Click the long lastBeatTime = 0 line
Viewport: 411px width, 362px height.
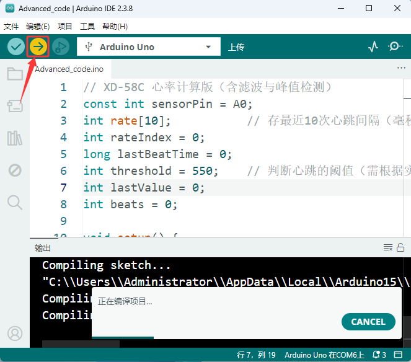click(x=157, y=154)
